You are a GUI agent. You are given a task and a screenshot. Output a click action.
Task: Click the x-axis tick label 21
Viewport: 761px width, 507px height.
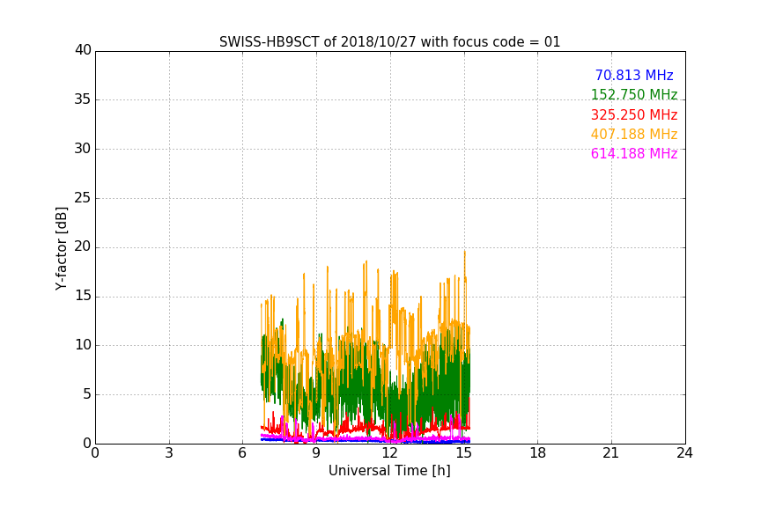click(611, 453)
